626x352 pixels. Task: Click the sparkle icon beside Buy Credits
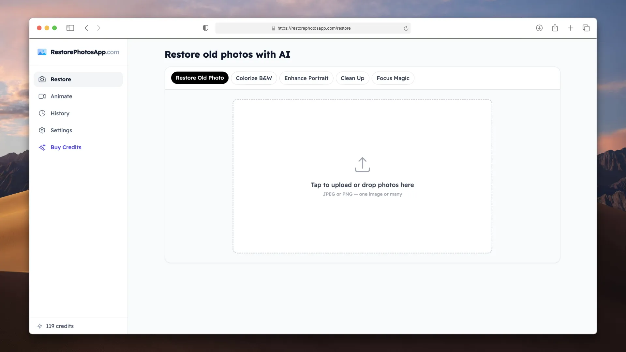point(42,147)
